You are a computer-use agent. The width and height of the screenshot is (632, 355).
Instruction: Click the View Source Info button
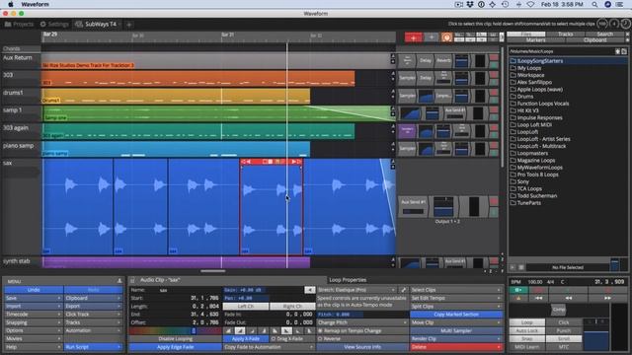pos(362,347)
